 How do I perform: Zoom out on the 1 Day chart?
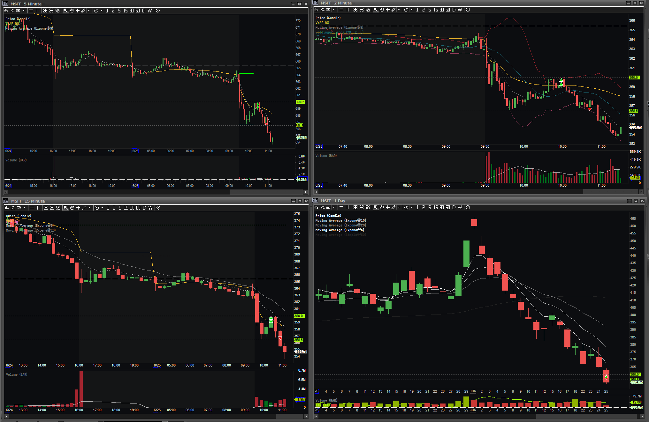(362, 207)
